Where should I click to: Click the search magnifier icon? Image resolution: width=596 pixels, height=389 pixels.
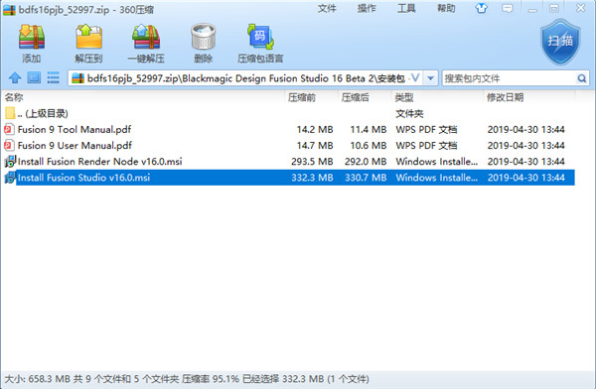coord(581,78)
